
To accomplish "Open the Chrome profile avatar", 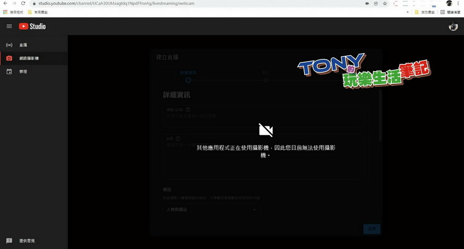I will [x=449, y=3].
